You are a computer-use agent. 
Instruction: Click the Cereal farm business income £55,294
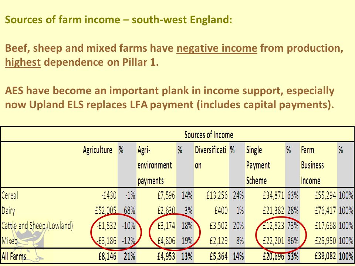pos(325,195)
